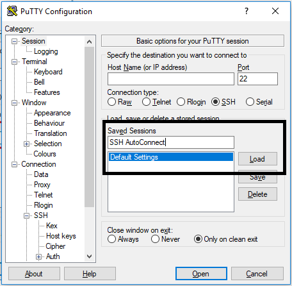Open the Host keys settings
Image resolution: width=292 pixels, height=286 pixels.
[x=61, y=236]
